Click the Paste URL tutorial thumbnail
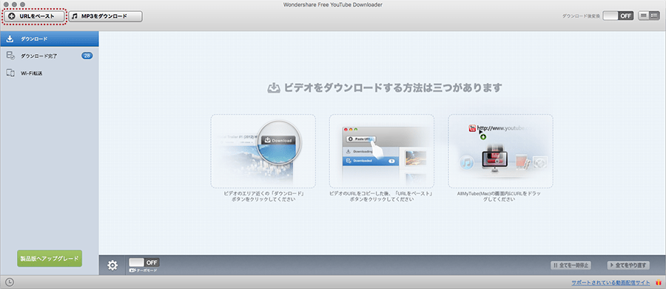This screenshot has height=289, width=666. 381,150
